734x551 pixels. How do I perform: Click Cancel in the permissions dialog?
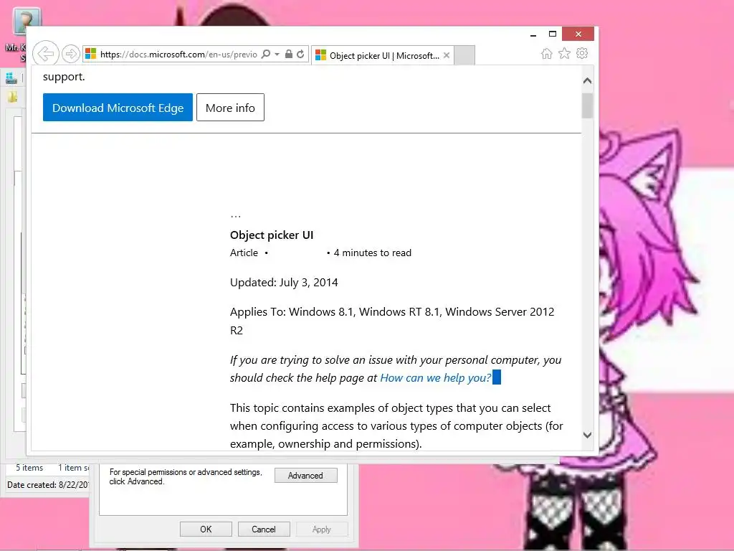click(264, 529)
